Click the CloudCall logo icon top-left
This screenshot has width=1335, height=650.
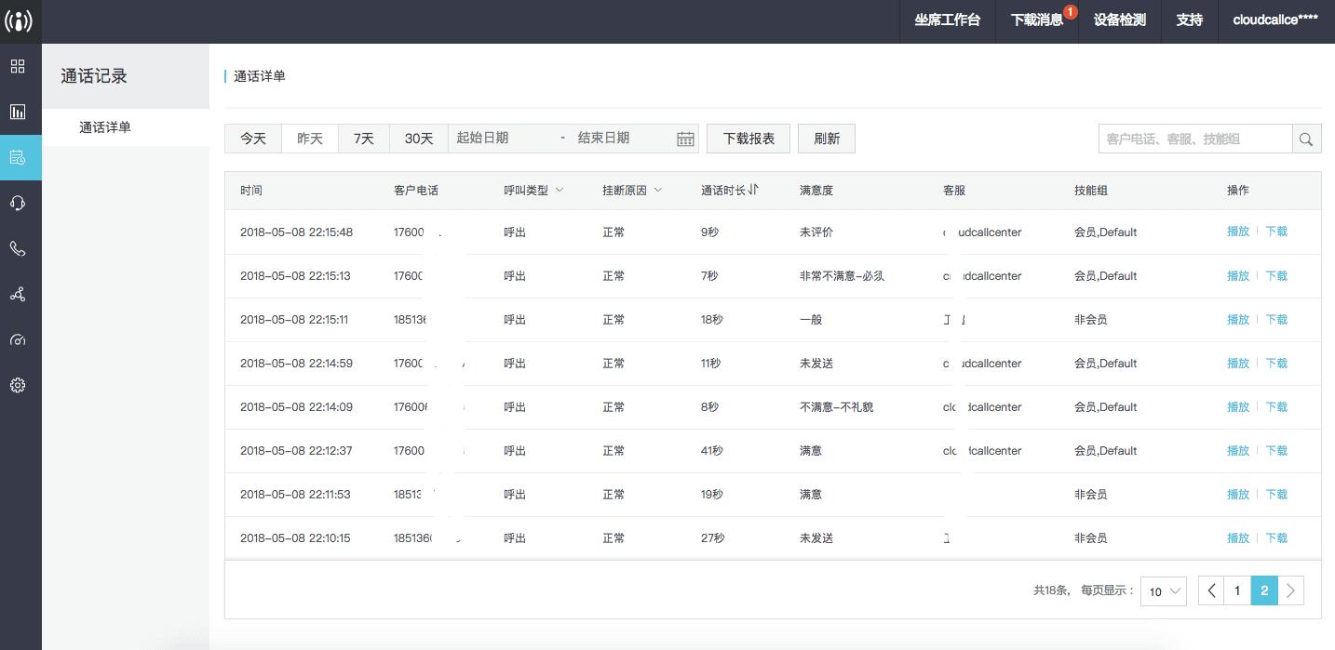[19, 20]
